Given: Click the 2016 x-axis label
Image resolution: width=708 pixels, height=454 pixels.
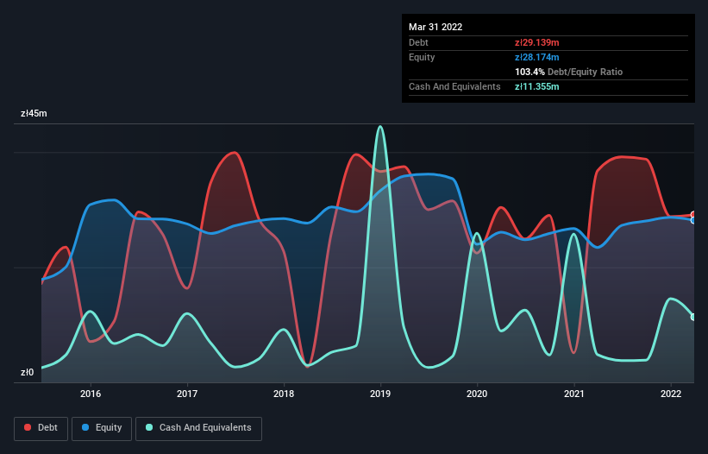Looking at the screenshot, I should click(x=91, y=394).
